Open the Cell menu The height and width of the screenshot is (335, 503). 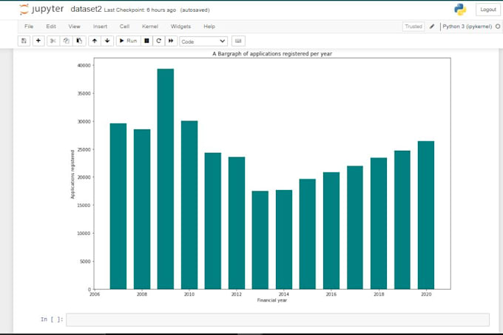click(124, 27)
